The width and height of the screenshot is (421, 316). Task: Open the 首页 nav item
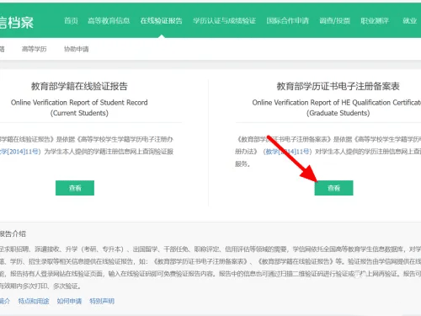click(x=71, y=21)
